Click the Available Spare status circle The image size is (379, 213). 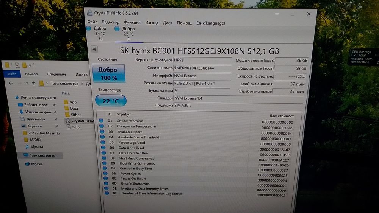[102, 131]
